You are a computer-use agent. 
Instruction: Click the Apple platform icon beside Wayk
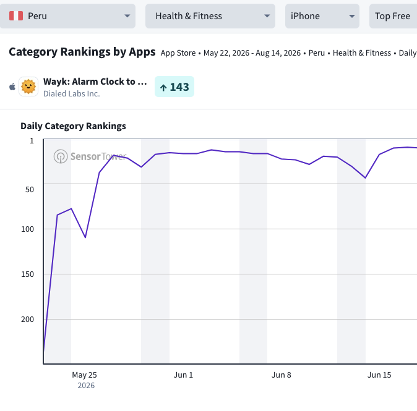point(12,87)
